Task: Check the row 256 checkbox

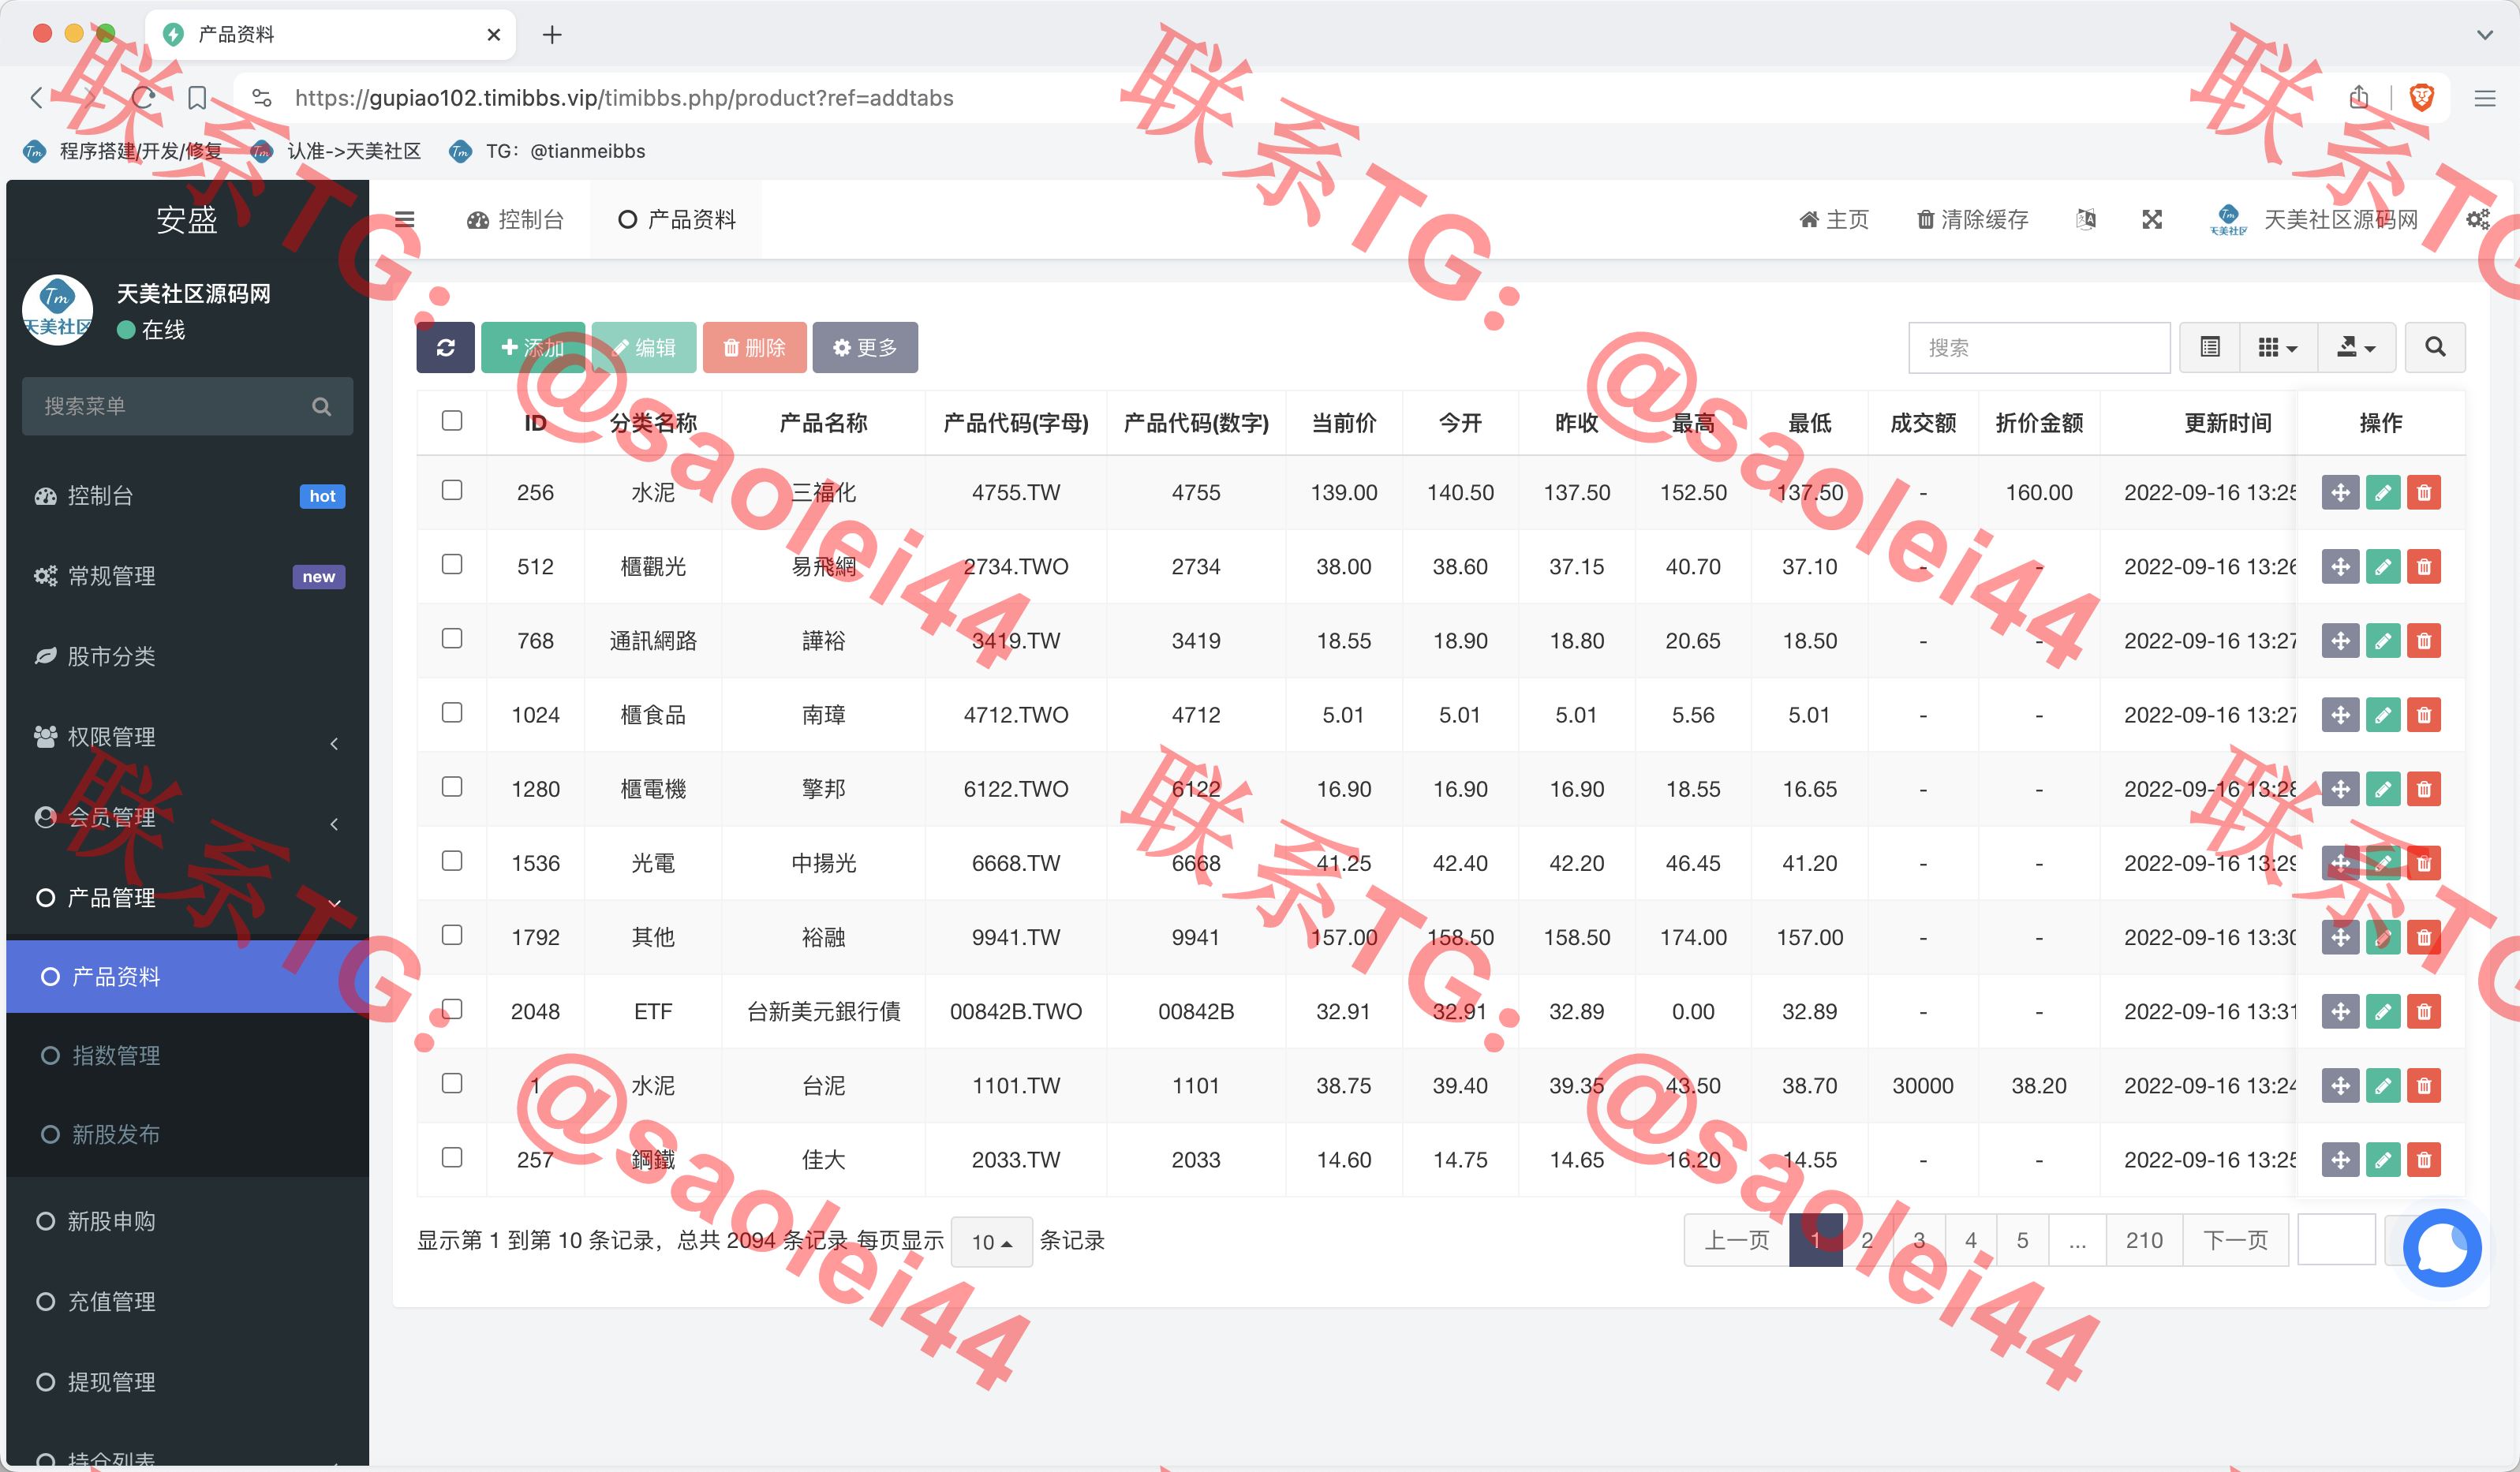Action: pyautogui.click(x=452, y=490)
